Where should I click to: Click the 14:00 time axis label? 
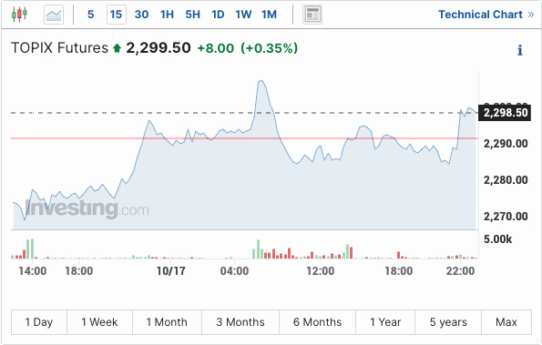(x=33, y=271)
